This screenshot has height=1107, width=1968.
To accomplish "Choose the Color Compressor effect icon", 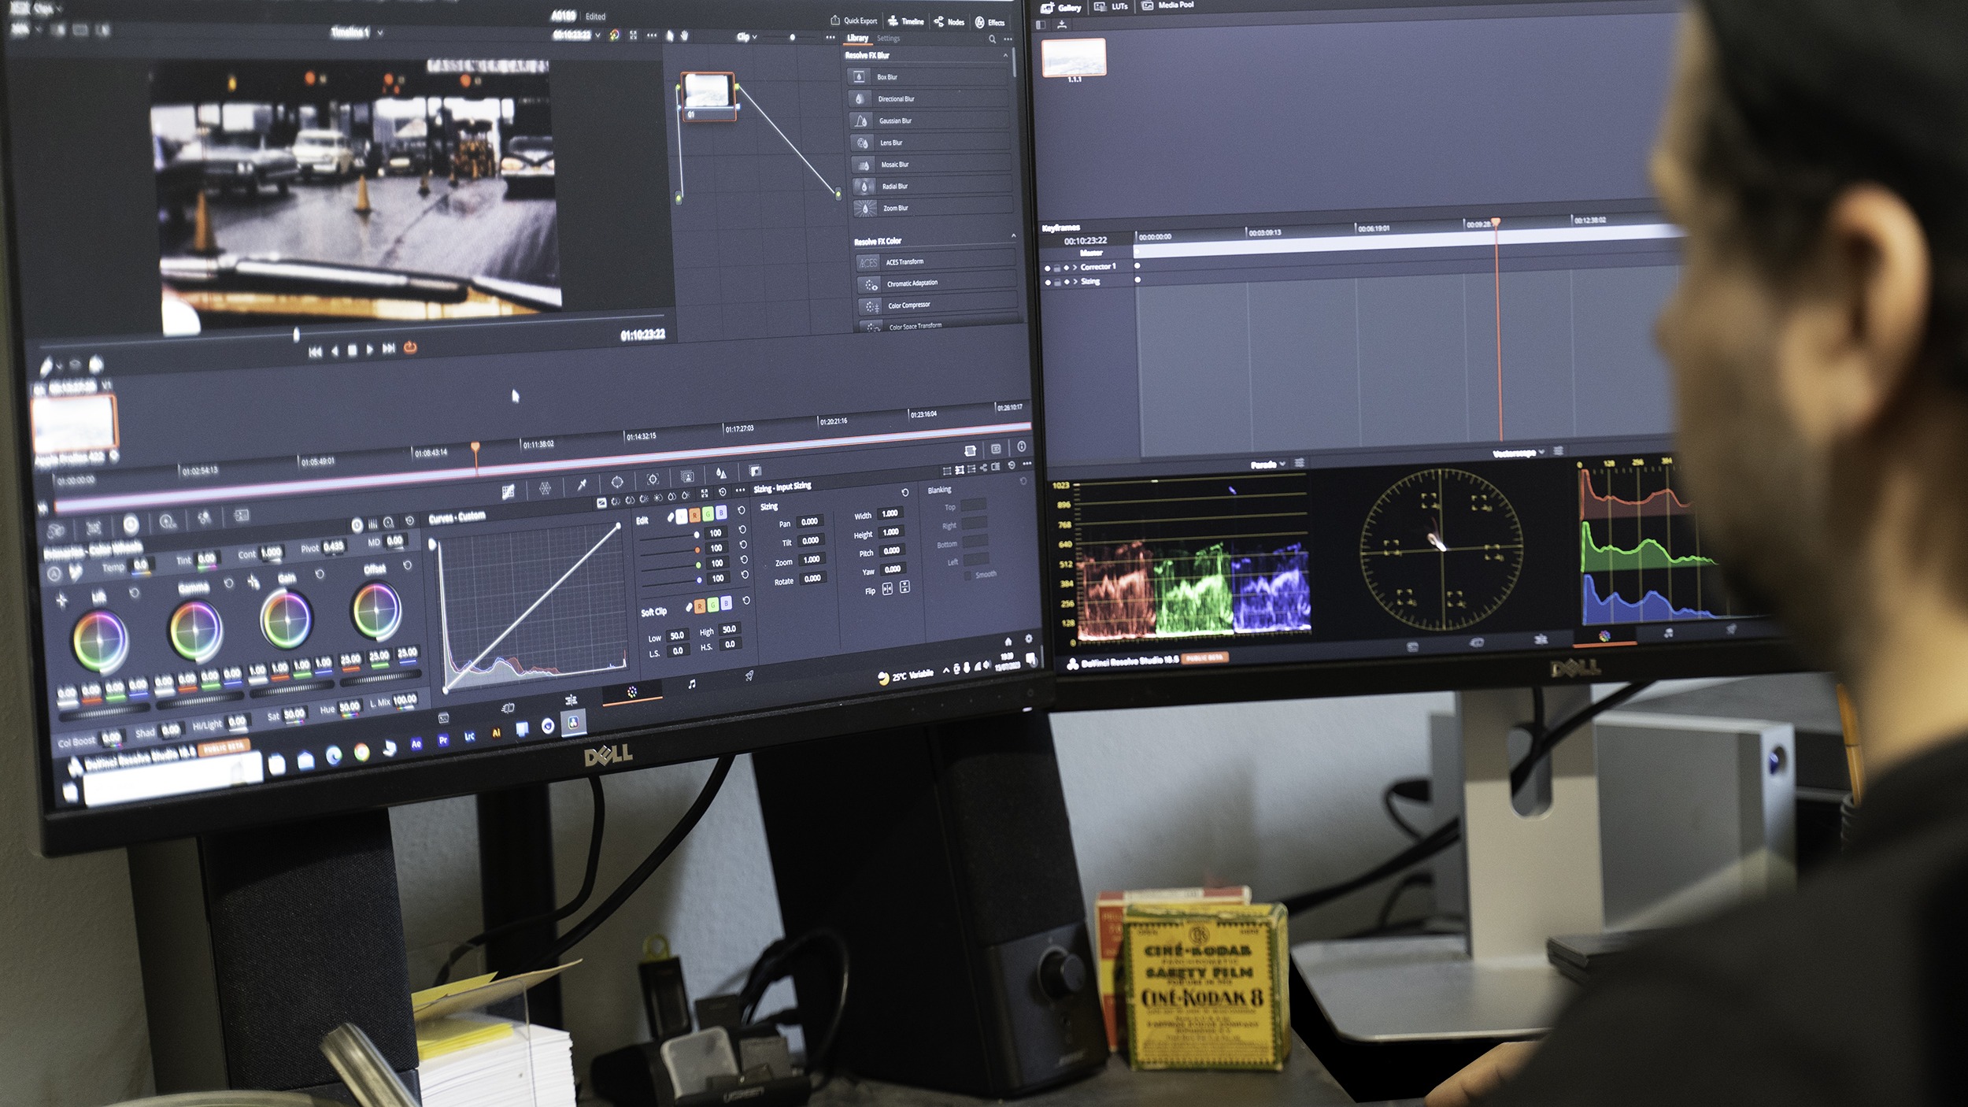I will (x=871, y=306).
